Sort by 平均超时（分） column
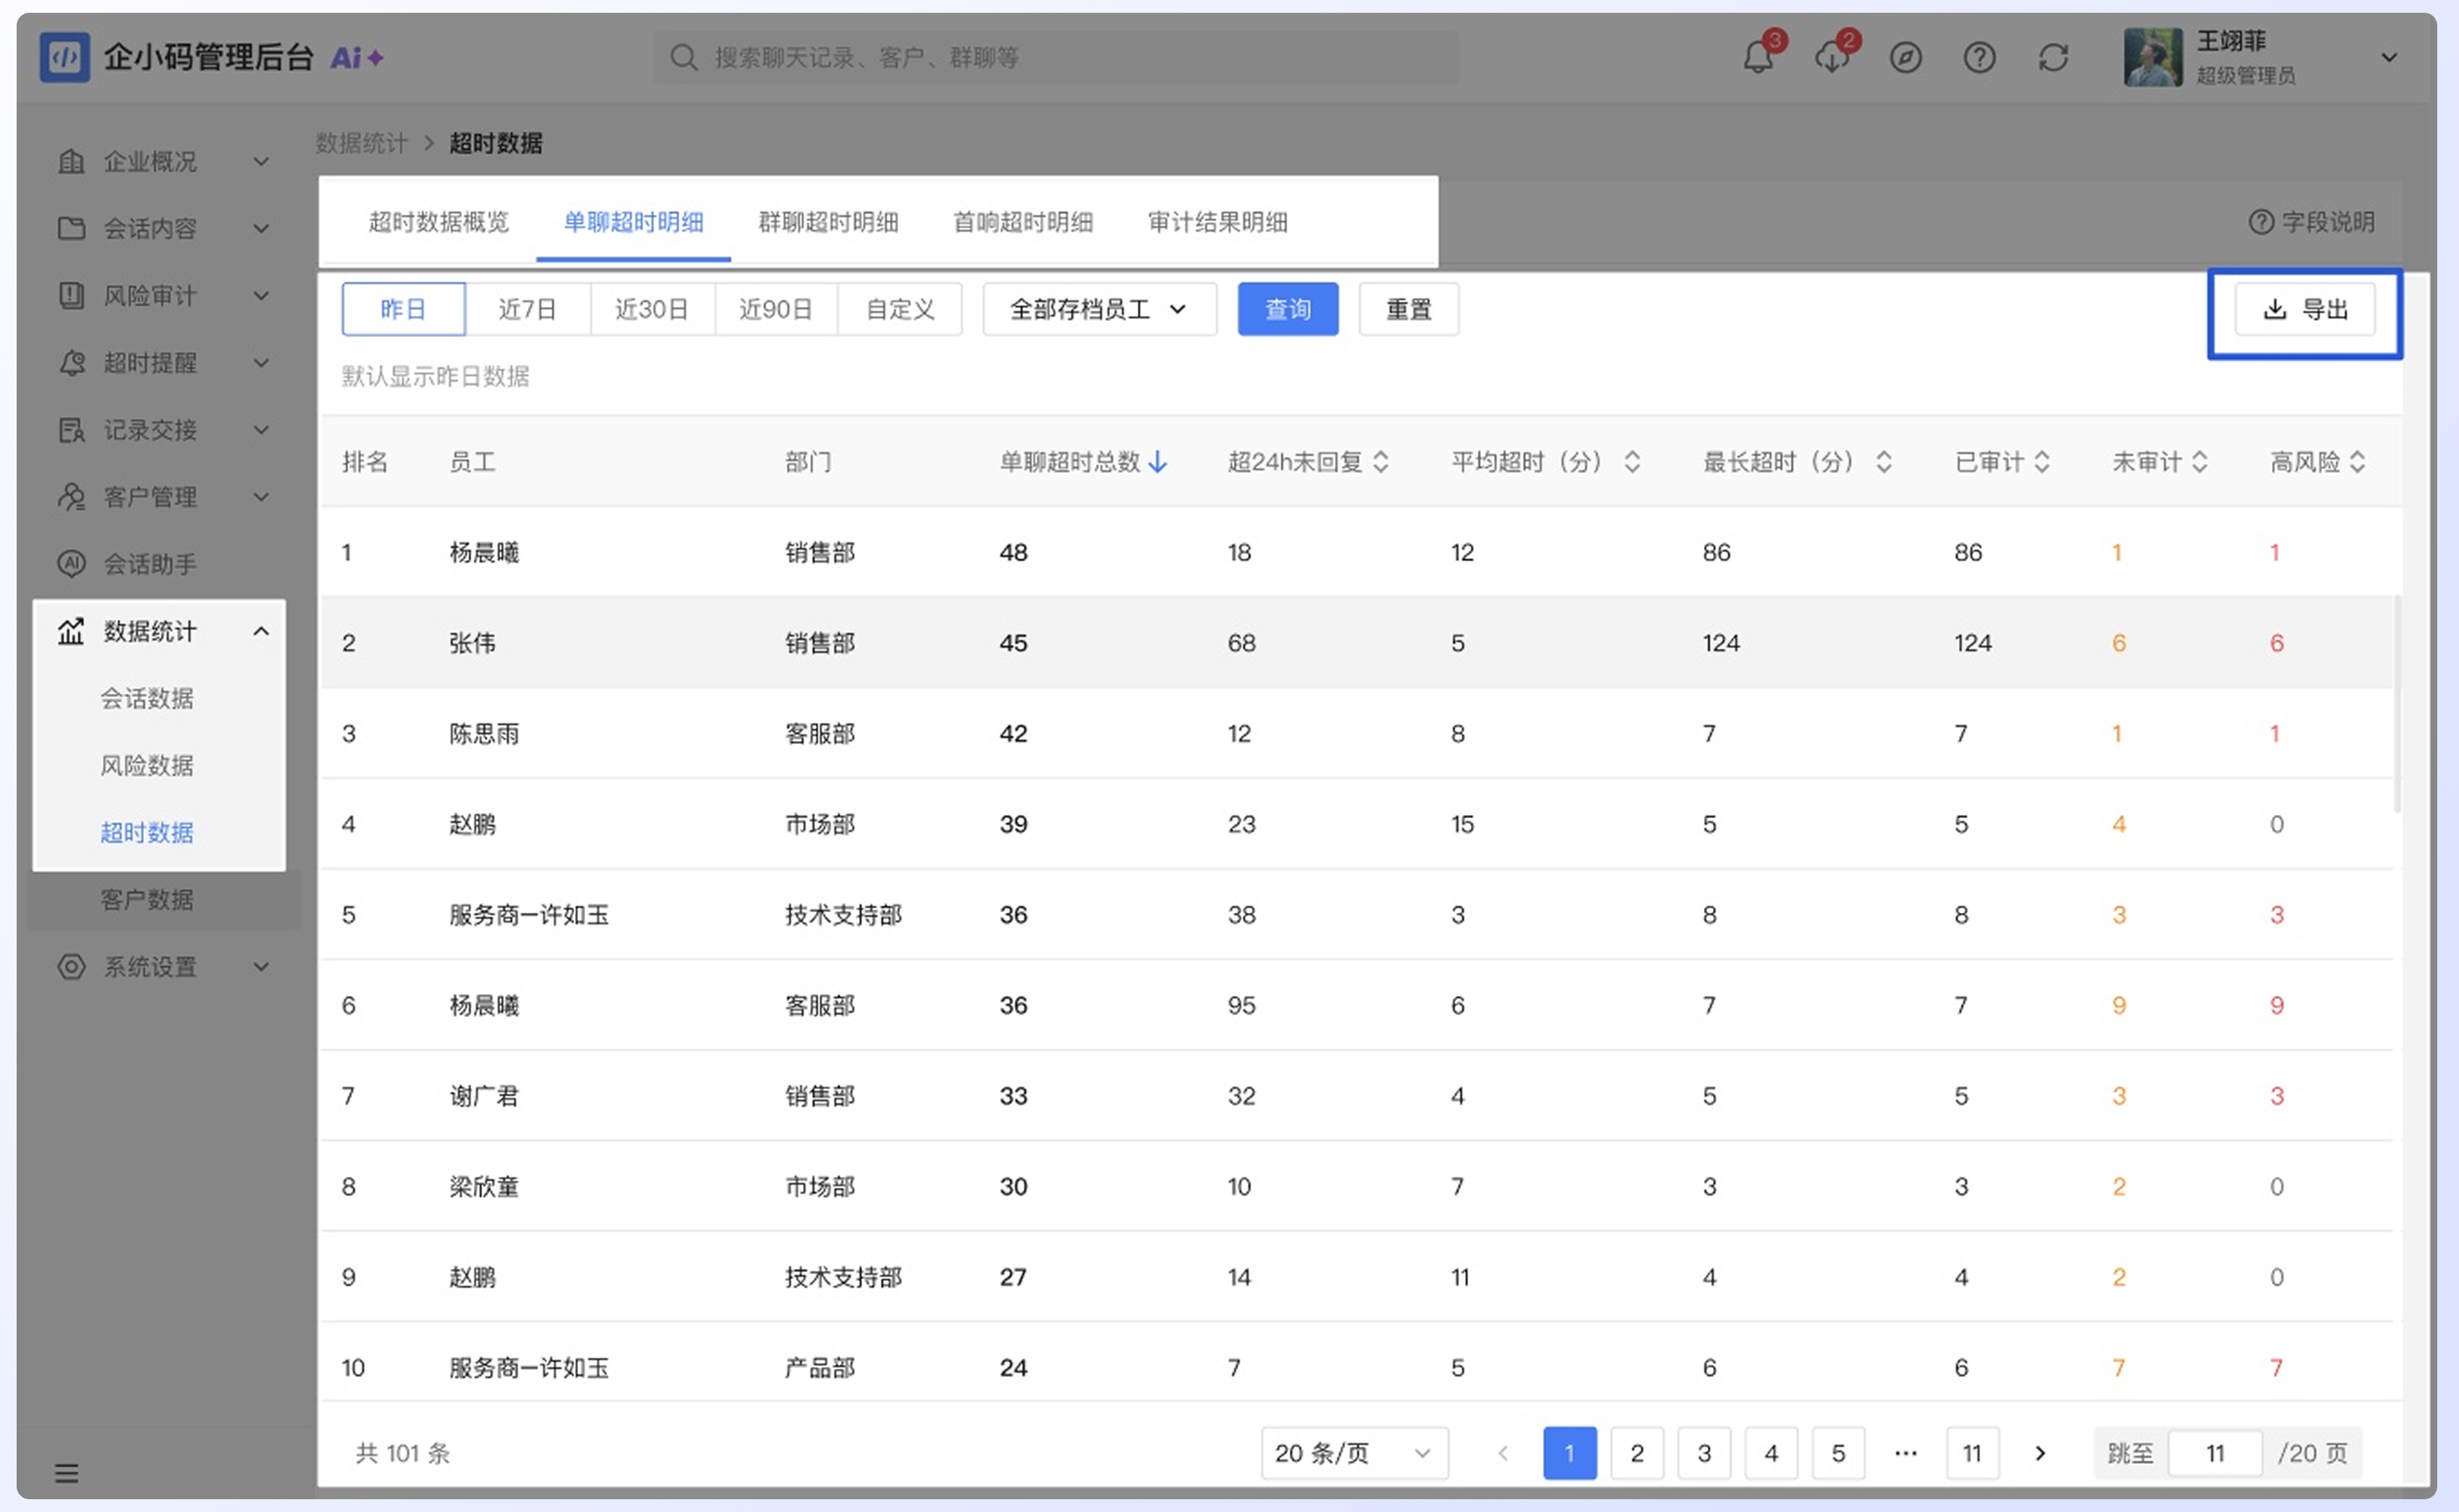Viewport: 2459px width, 1512px height. [1632, 461]
